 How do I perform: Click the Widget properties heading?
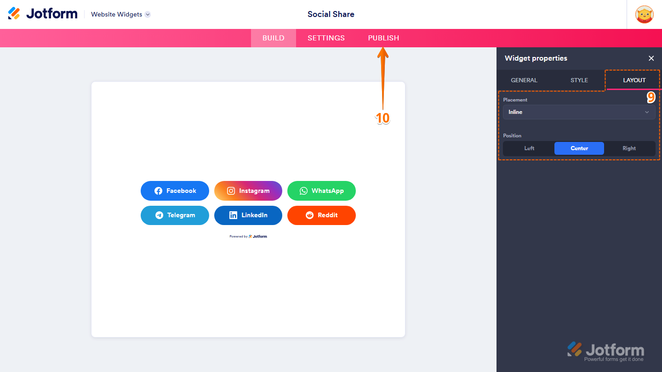tap(536, 58)
